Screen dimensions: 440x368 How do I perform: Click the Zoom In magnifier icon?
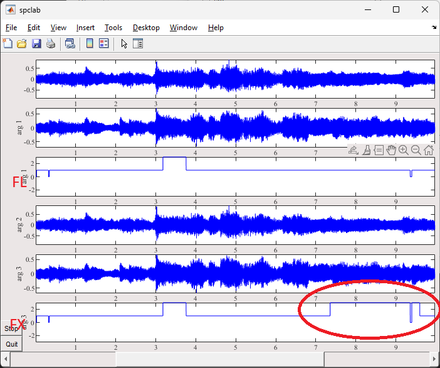click(x=404, y=150)
